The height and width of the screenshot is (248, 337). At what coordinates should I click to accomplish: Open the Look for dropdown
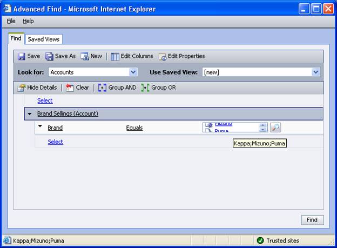point(133,72)
